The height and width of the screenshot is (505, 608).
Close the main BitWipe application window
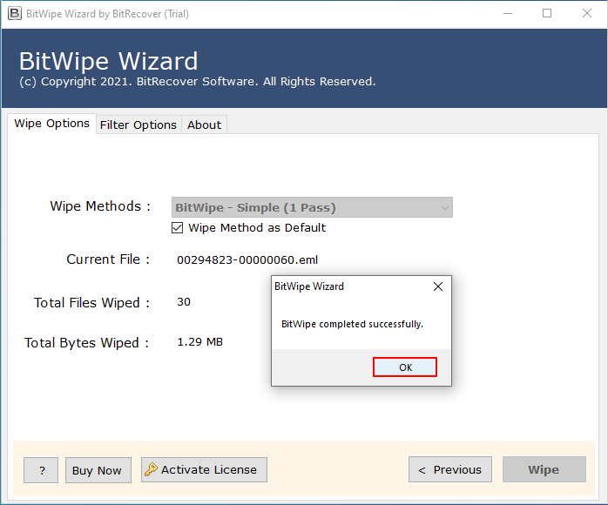586,14
